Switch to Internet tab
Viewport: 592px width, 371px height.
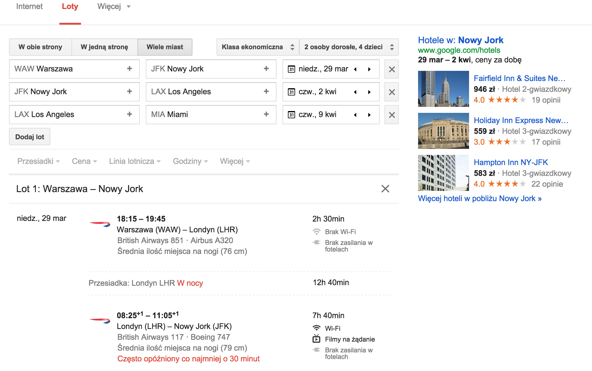pos(29,7)
